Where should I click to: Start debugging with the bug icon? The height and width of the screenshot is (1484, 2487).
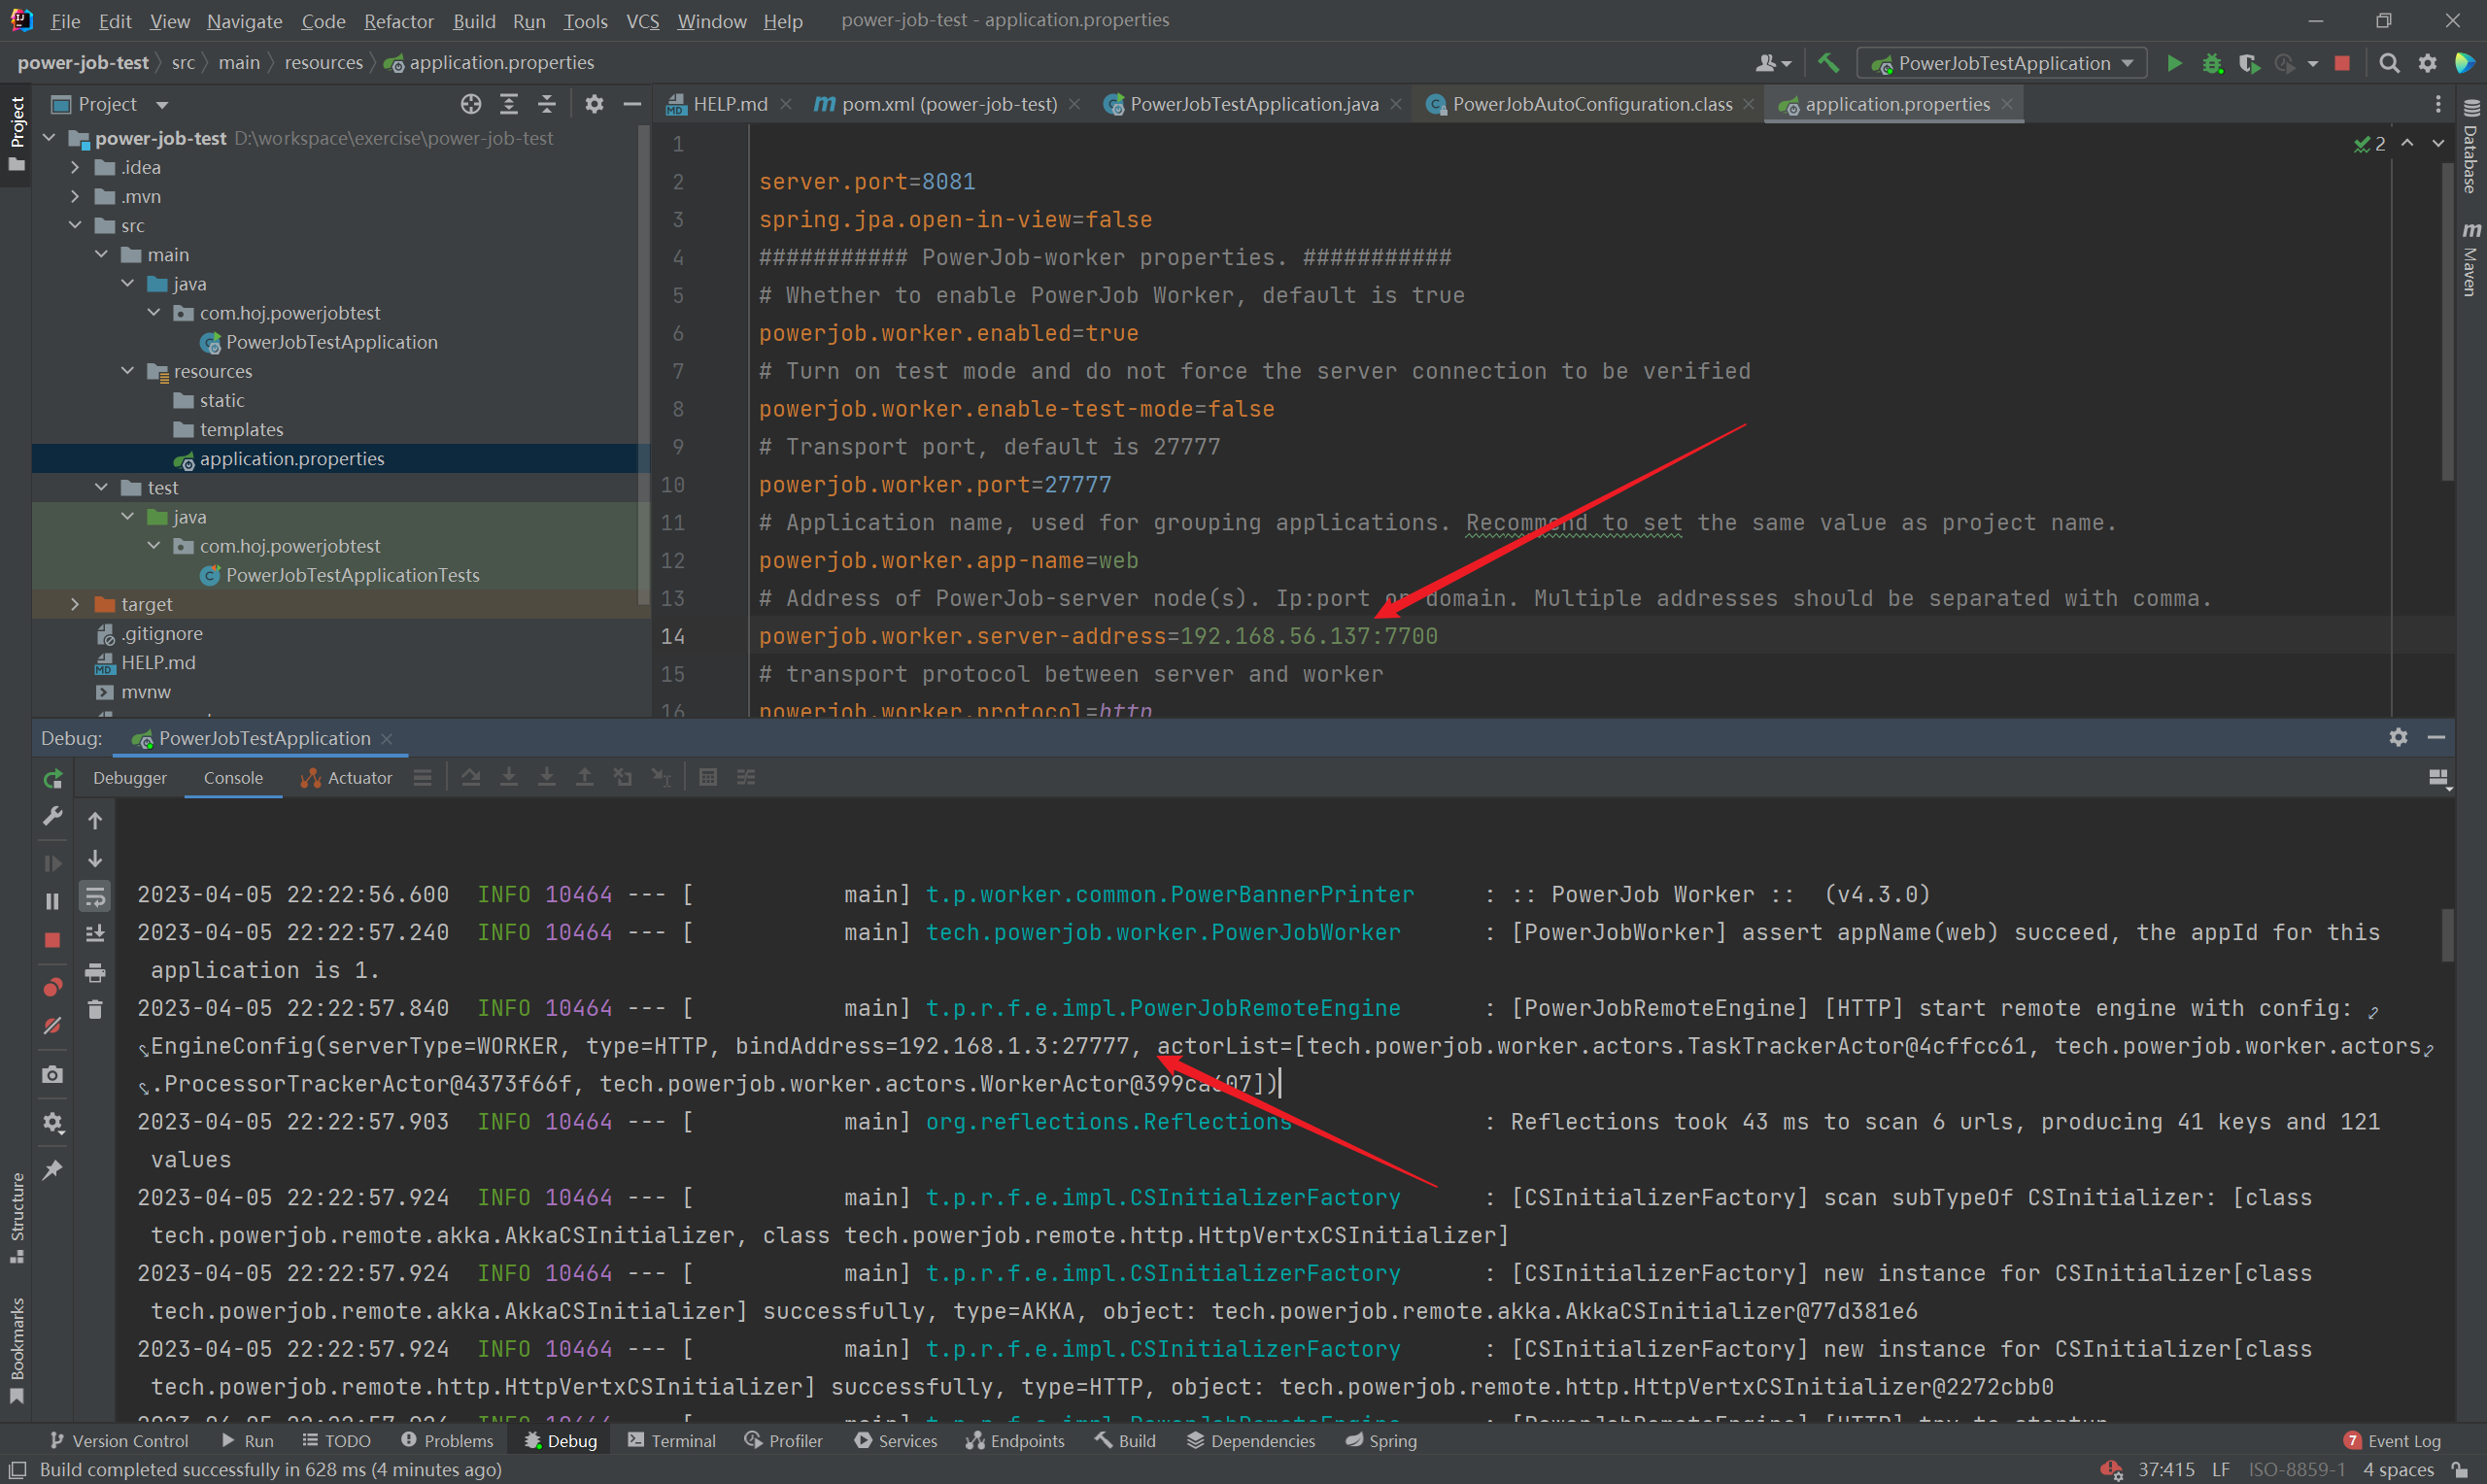click(2212, 63)
